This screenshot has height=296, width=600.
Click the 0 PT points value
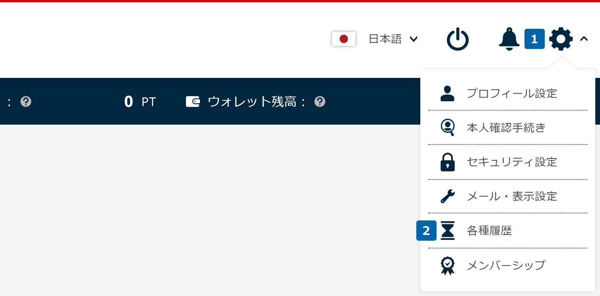pyautogui.click(x=140, y=102)
